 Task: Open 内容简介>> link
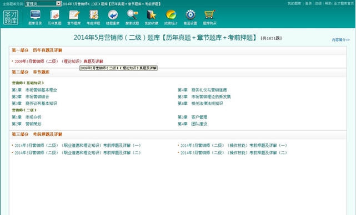click(x=341, y=40)
